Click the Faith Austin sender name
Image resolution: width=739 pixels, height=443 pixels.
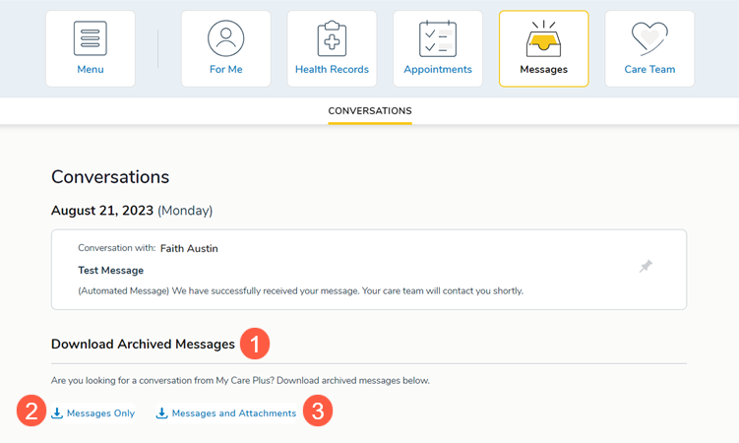pos(189,249)
